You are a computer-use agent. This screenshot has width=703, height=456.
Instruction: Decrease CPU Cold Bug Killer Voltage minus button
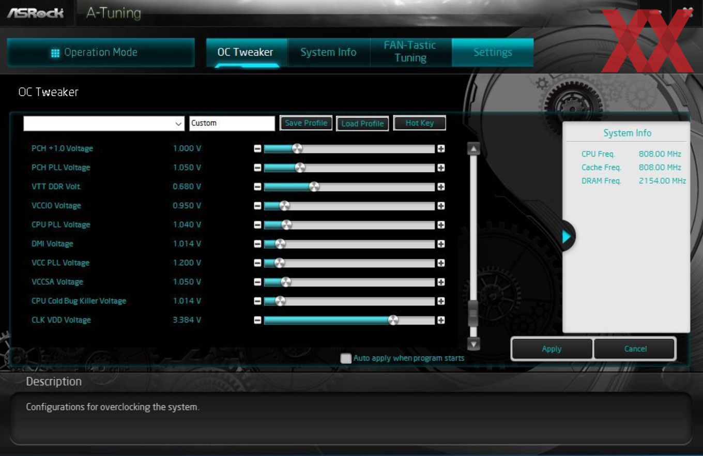(x=257, y=301)
